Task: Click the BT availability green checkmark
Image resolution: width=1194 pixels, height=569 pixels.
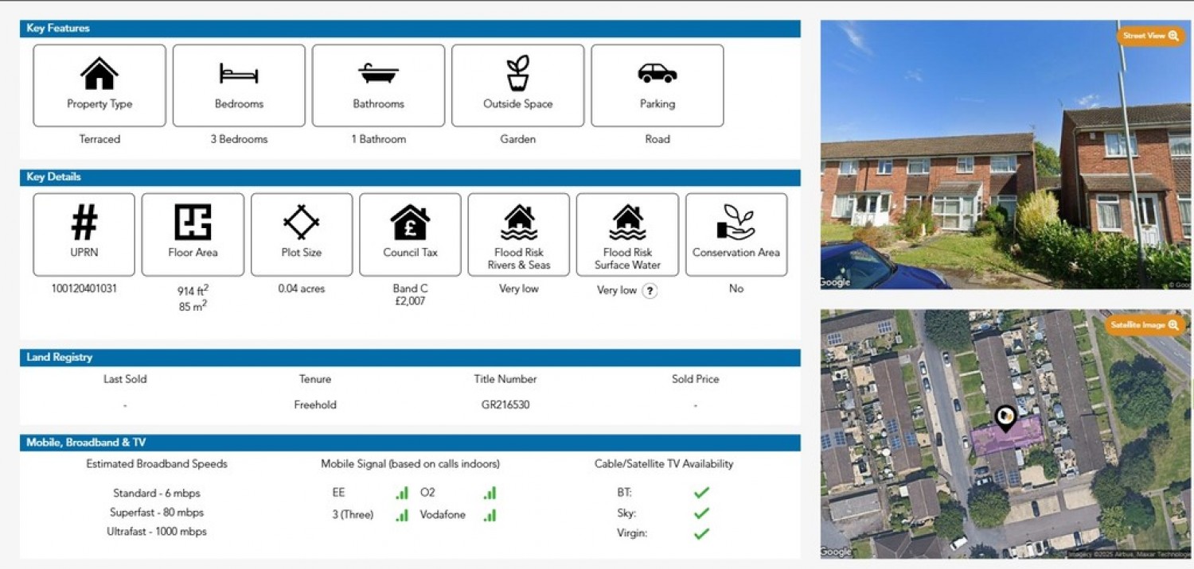Action: 701,494
